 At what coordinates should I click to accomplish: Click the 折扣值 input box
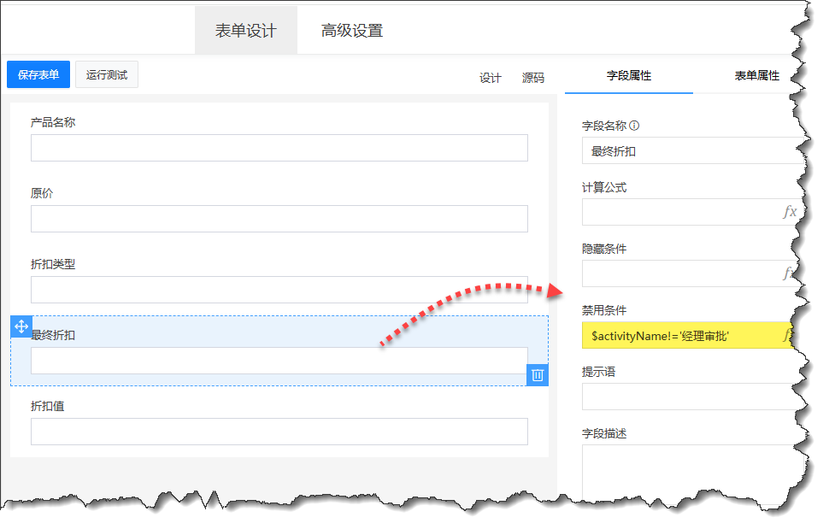279,432
